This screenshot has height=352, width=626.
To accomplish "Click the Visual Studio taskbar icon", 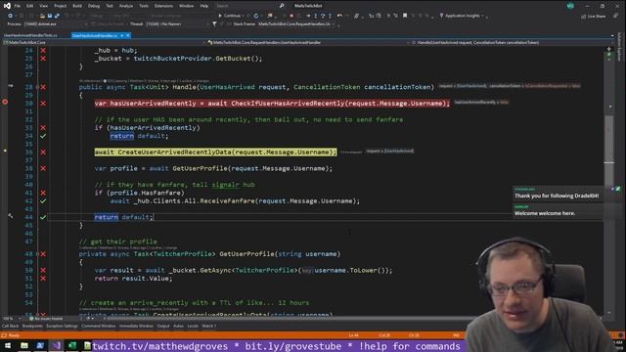I will coord(56,345).
